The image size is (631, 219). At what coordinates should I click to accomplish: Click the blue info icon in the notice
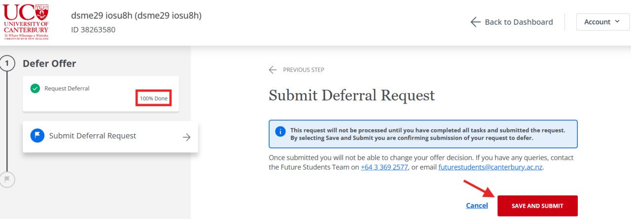(x=280, y=131)
